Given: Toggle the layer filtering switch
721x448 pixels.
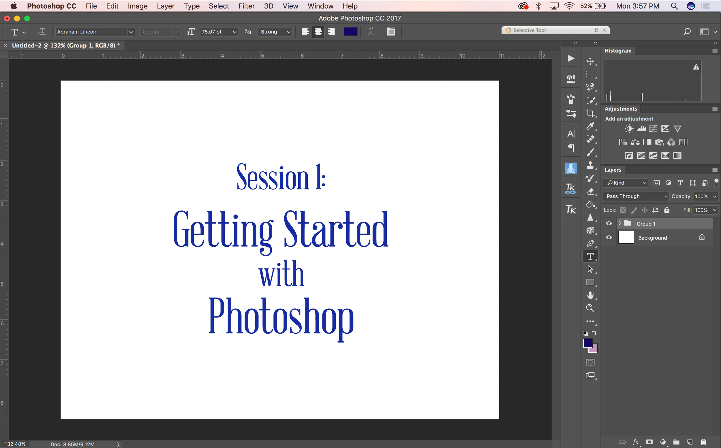Looking at the screenshot, I should click(x=716, y=182).
